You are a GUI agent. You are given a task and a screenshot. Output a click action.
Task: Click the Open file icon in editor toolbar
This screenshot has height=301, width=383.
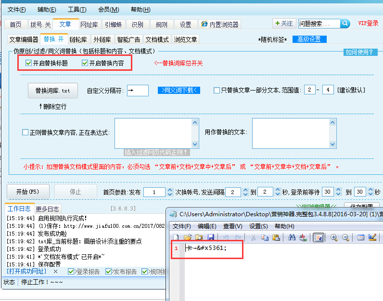[x=187, y=237]
